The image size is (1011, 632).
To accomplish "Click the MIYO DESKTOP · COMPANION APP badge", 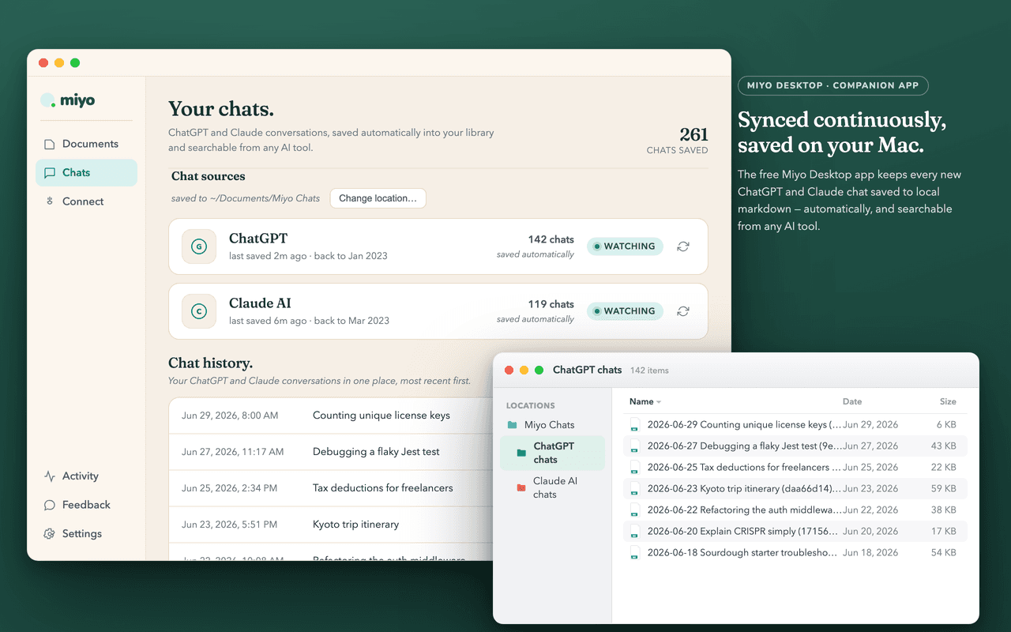I will click(x=833, y=85).
